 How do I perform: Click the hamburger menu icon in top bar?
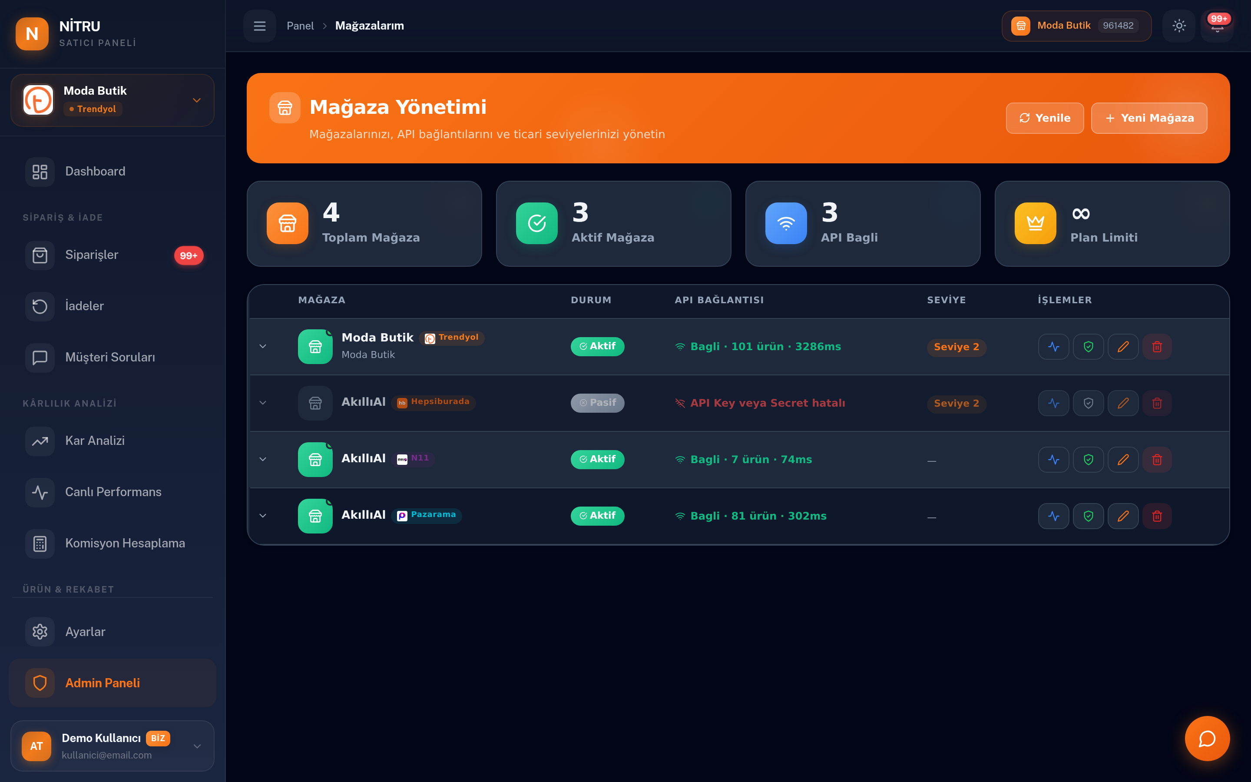tap(259, 26)
